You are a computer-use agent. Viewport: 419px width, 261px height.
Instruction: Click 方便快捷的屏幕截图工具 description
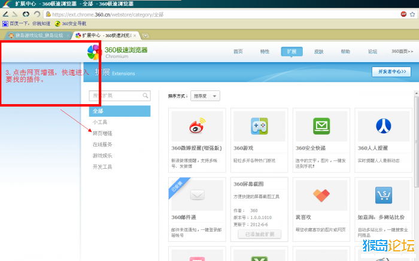click(x=257, y=196)
